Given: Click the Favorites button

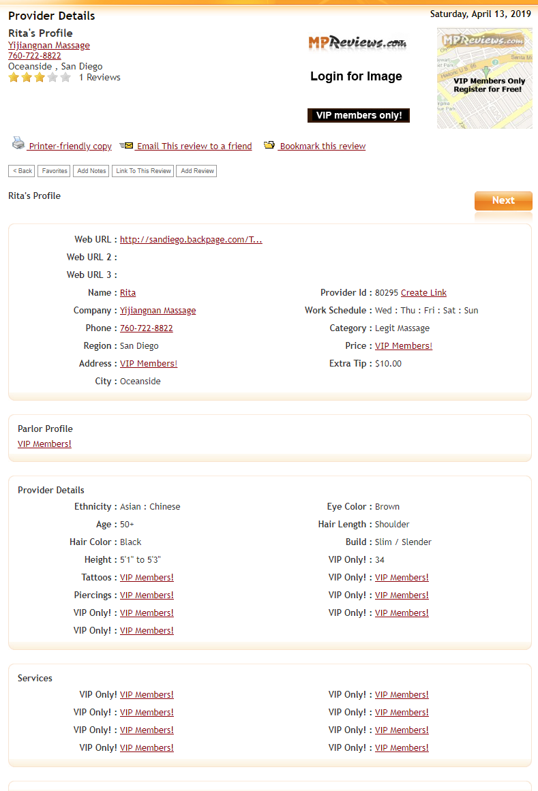Looking at the screenshot, I should click(54, 171).
